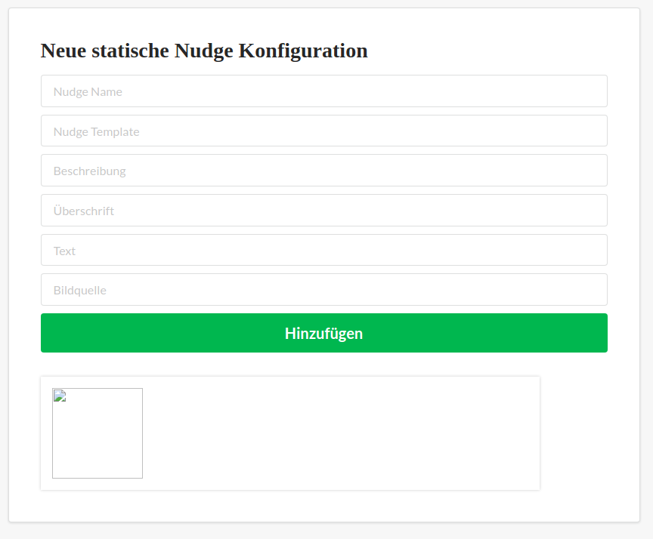Focus the Nudge Template text field
Viewport: 653px width, 539px height.
pos(323,131)
